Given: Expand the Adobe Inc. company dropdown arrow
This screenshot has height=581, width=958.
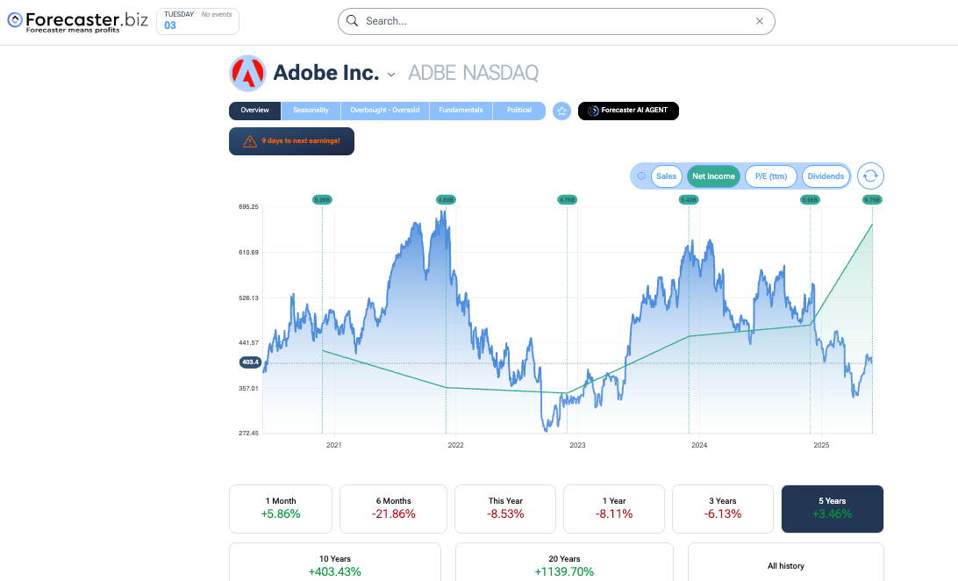Looking at the screenshot, I should (x=391, y=75).
